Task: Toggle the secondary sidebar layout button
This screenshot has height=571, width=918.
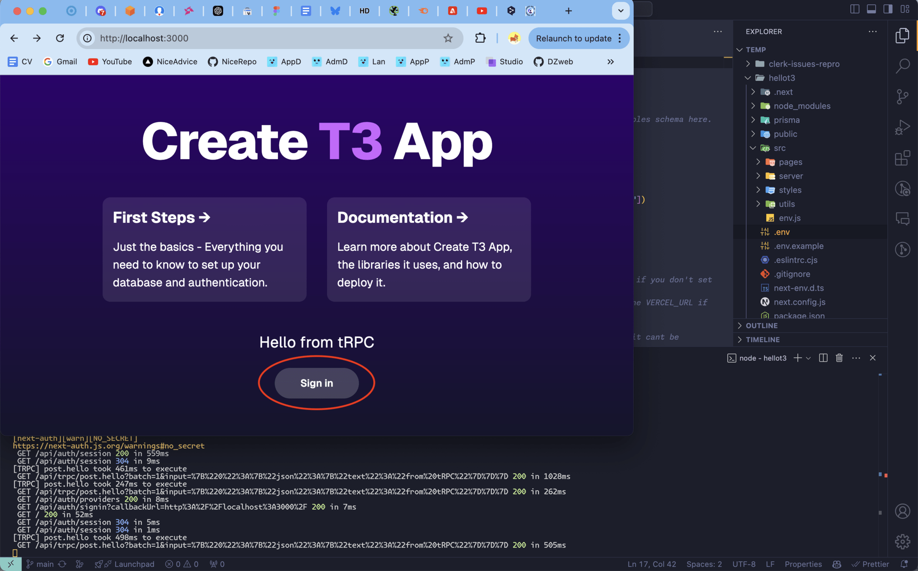Action: tap(887, 9)
